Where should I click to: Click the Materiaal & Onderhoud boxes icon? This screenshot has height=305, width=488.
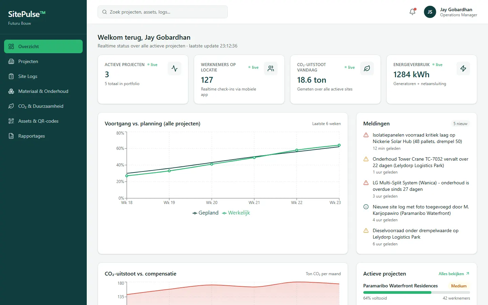coord(11,91)
